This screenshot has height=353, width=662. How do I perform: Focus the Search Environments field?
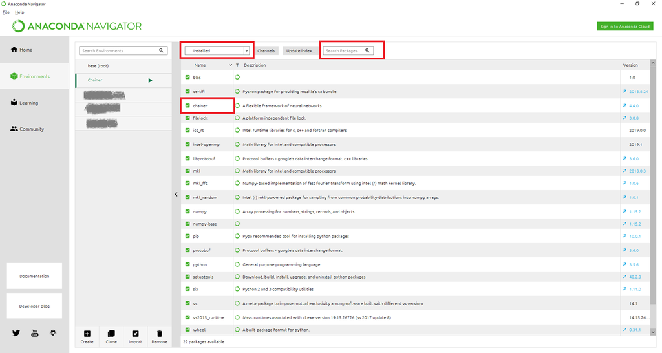click(123, 50)
